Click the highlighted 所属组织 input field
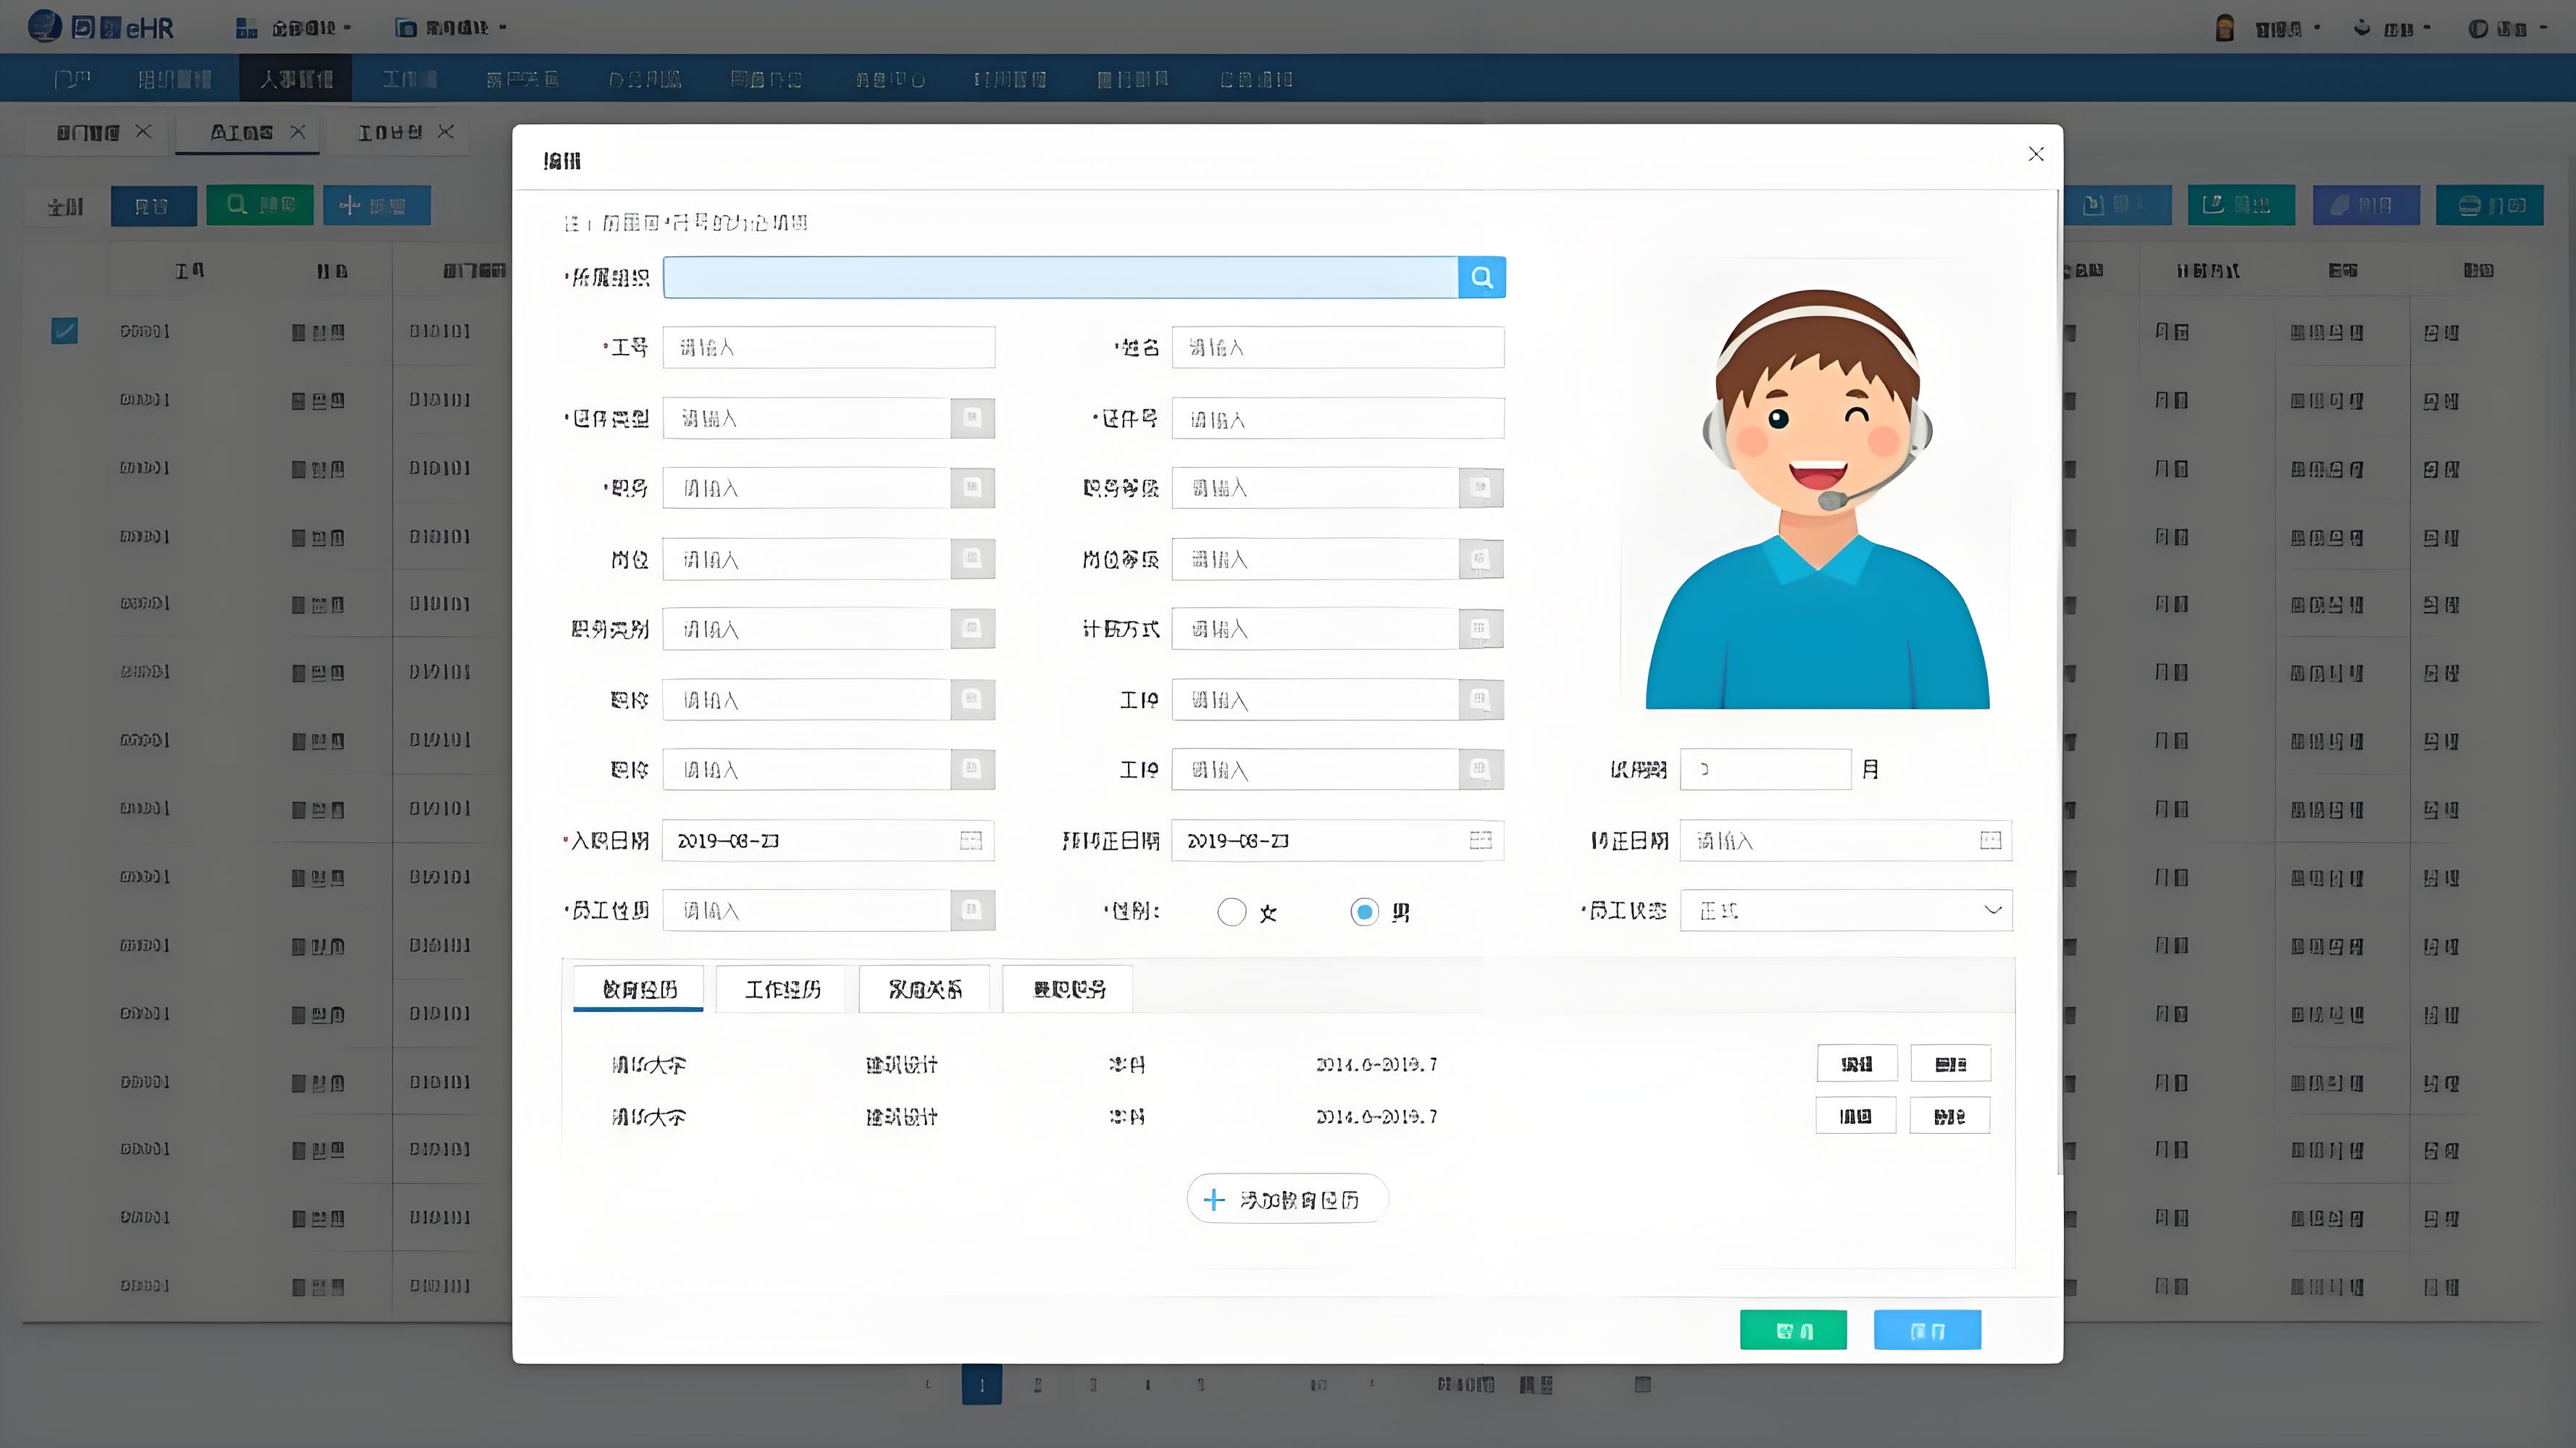 click(x=1061, y=277)
